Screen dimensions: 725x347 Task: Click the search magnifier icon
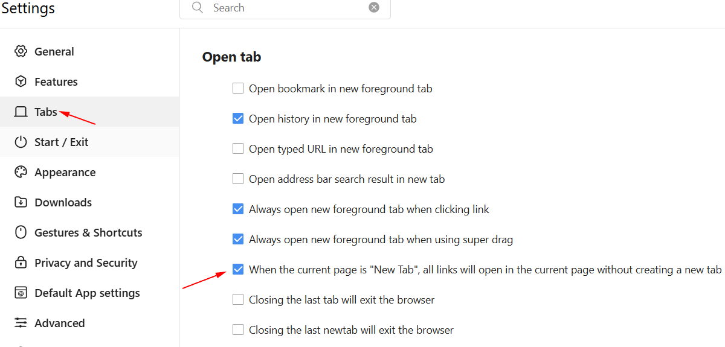198,7
